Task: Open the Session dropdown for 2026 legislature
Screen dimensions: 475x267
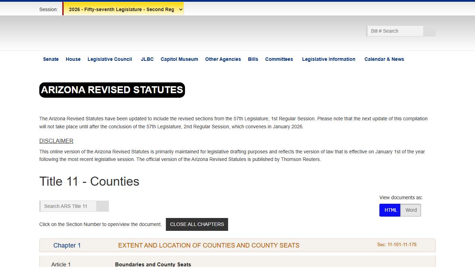Action: click(x=123, y=9)
